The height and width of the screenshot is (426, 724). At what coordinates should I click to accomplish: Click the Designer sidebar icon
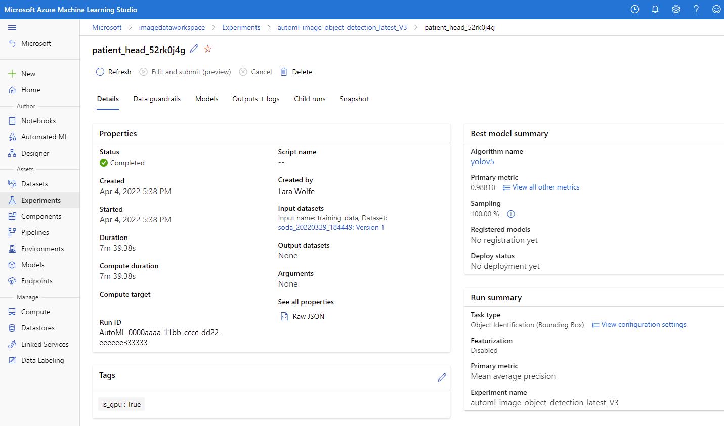(12, 153)
